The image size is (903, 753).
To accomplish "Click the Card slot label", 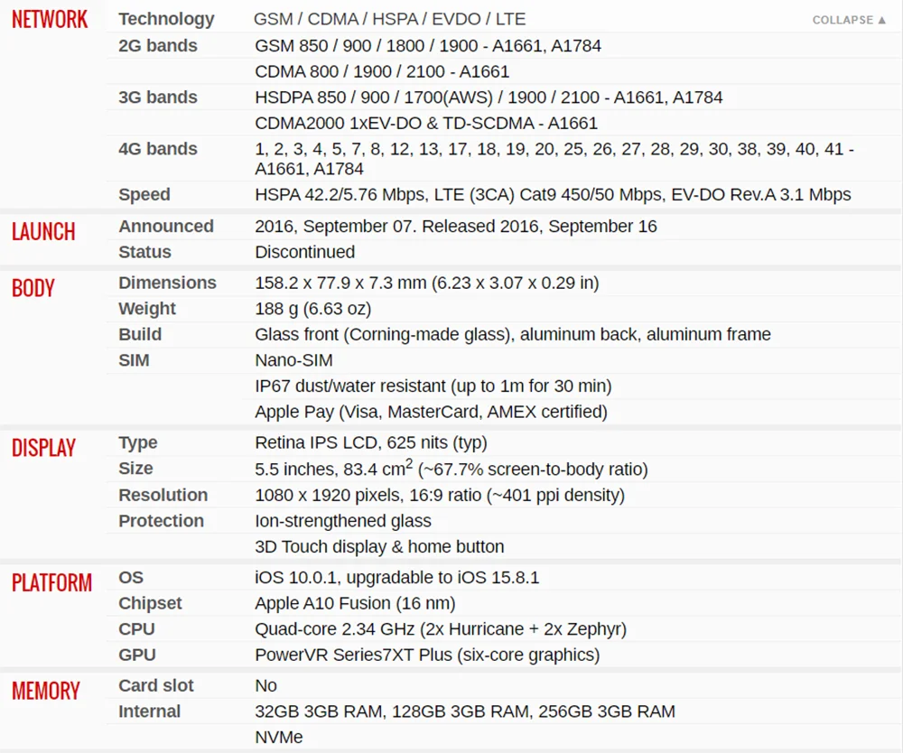I will 155,685.
